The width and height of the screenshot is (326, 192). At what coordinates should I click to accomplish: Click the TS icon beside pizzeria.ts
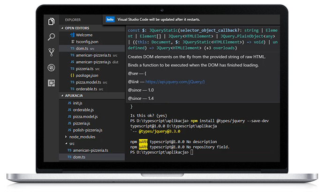(72, 69)
